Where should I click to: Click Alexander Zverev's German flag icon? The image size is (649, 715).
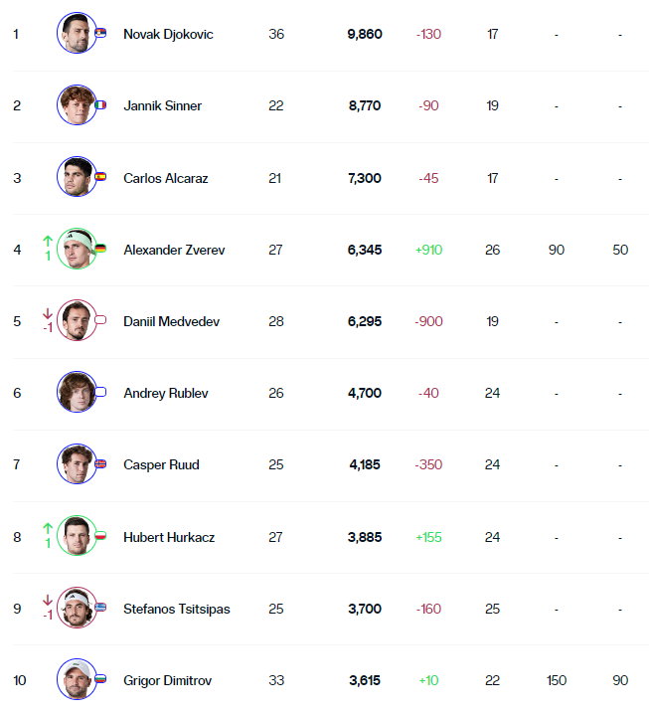pos(100,248)
